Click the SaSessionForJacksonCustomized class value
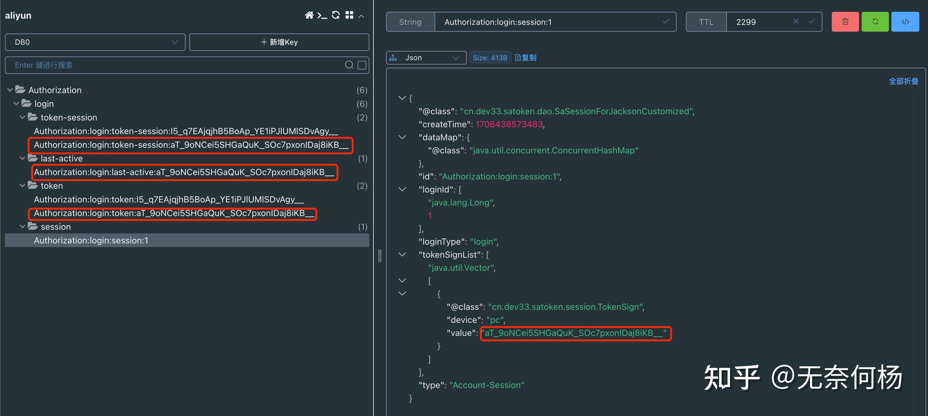The image size is (928, 416). [x=576, y=111]
